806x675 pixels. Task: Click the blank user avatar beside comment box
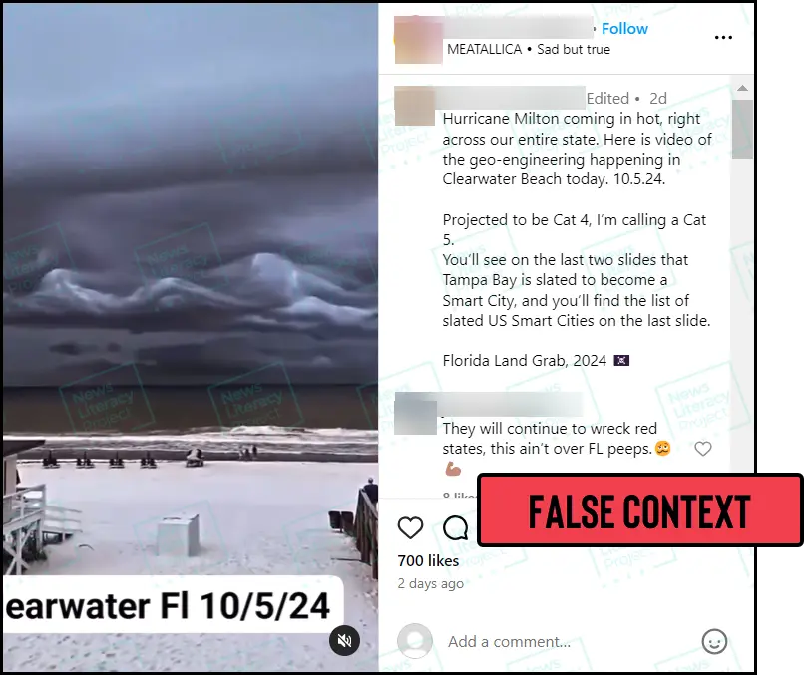415,641
